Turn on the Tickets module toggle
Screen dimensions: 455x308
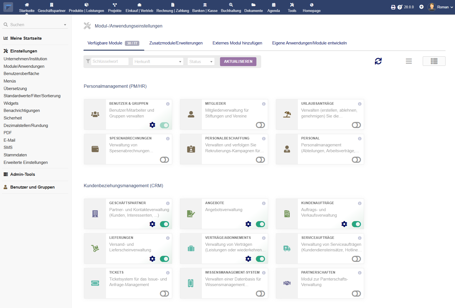164,294
